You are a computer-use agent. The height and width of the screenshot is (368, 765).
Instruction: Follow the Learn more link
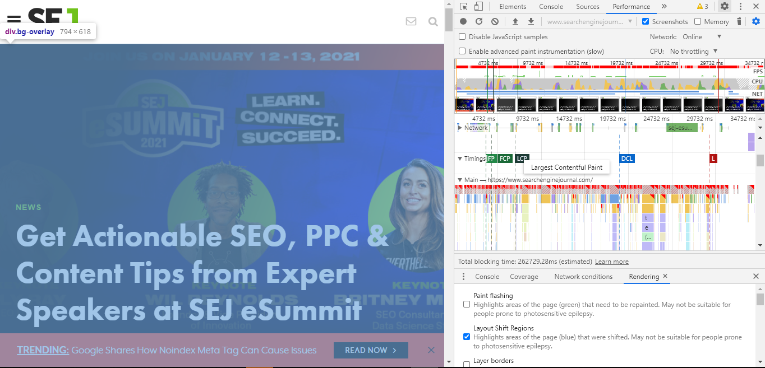[x=611, y=262]
